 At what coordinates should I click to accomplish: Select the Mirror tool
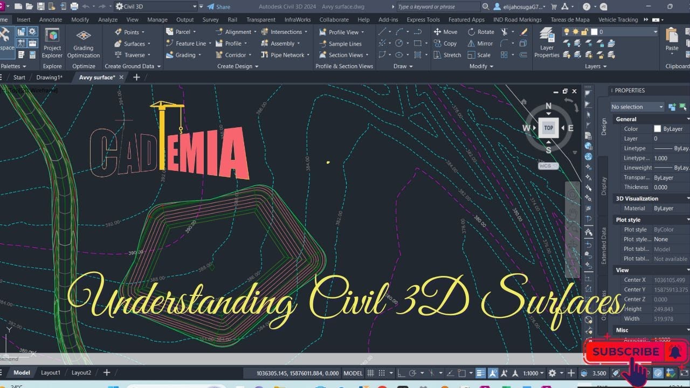pyautogui.click(x=480, y=44)
